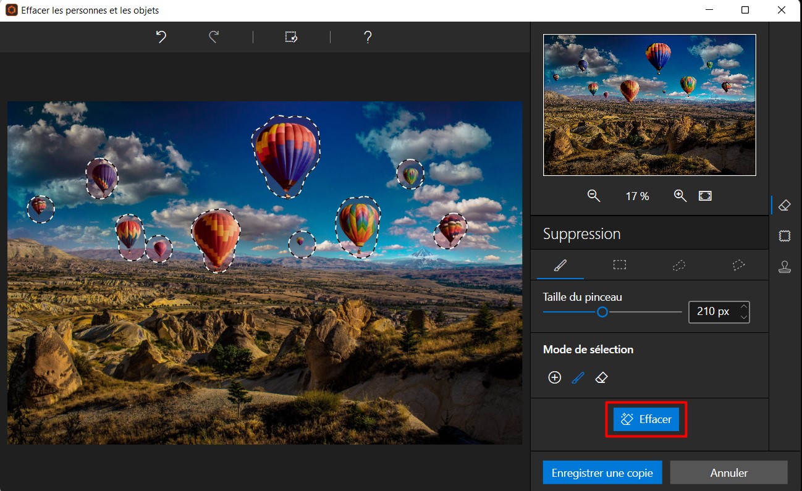Viewport: 802px width, 491px height.
Task: Maximize the Effacer les personnes window
Action: click(745, 10)
